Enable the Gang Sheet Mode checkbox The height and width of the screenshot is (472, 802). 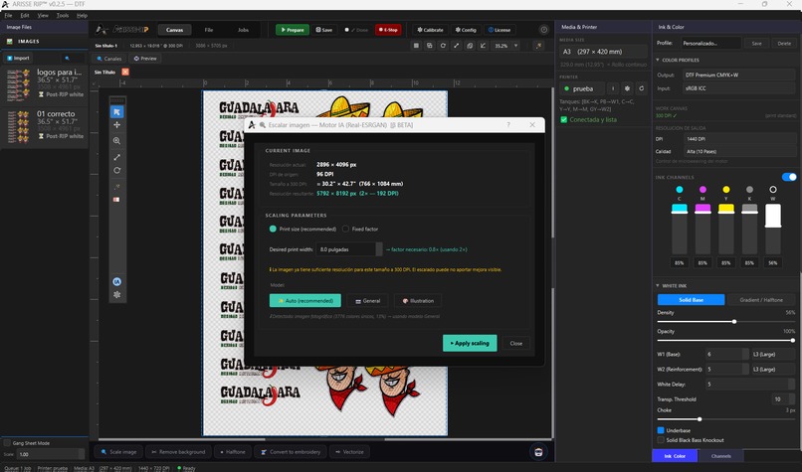coord(7,443)
